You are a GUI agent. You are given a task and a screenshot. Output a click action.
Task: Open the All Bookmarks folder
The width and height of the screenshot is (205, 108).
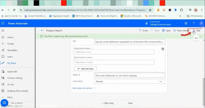195,16
